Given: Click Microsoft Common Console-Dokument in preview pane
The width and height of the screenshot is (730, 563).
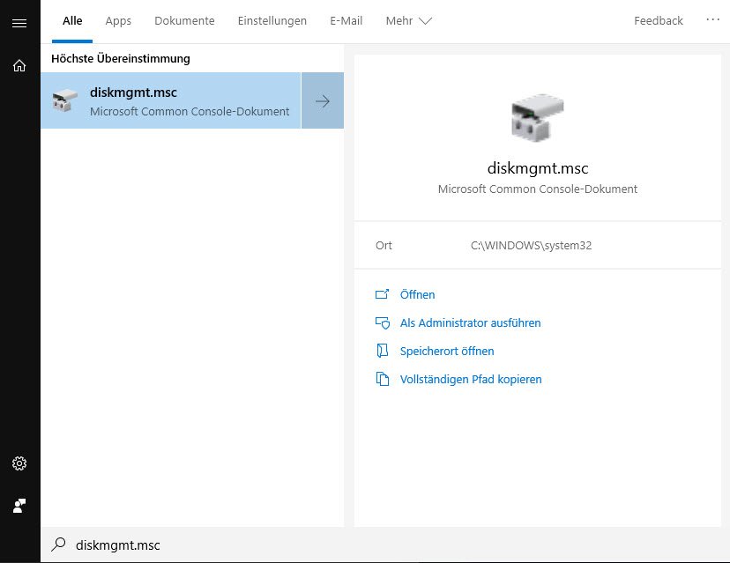Looking at the screenshot, I should [538, 189].
